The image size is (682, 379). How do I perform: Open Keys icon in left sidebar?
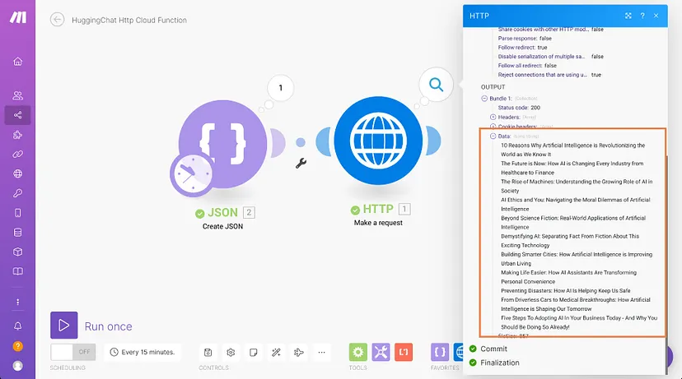click(x=17, y=193)
